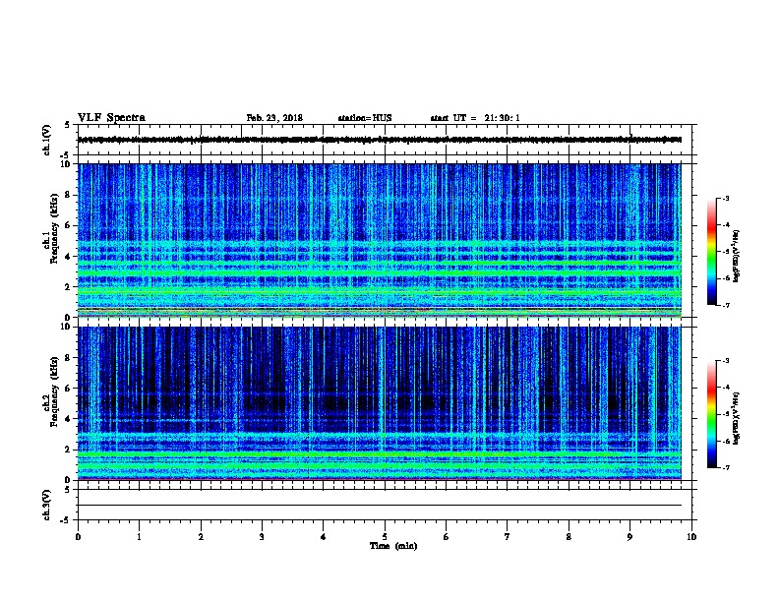Screen dimensions: 779x602
Task: Click the "-3" tick on the ch.1 colorbar
Action: pos(726,198)
